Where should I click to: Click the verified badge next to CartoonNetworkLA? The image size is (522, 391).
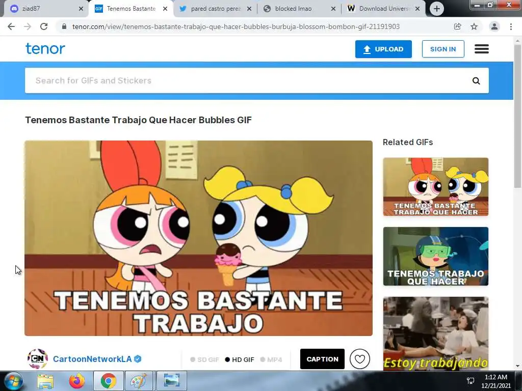pyautogui.click(x=138, y=359)
